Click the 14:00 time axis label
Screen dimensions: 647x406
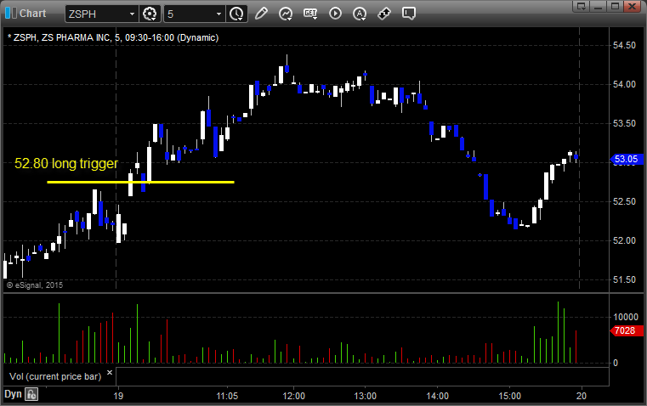point(437,396)
